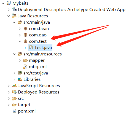Click the Java Resources icon
126x115 pixels.
[14, 16]
